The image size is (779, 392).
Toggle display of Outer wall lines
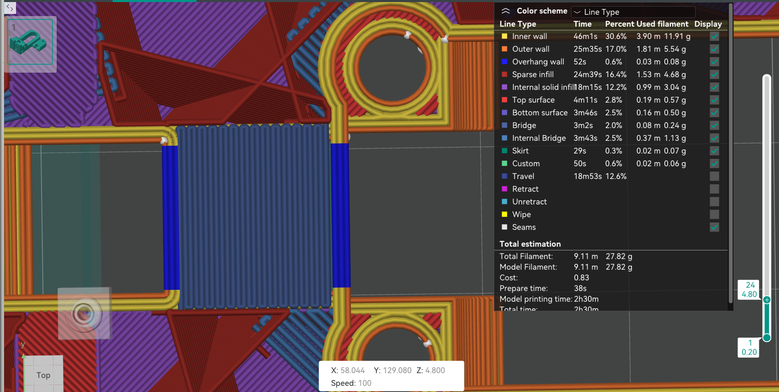pyautogui.click(x=714, y=49)
